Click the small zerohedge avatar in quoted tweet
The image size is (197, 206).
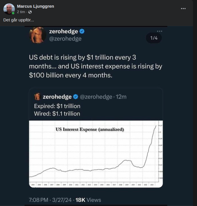(37, 97)
